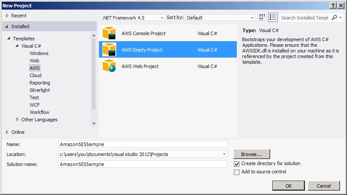347x195 pixels.
Task: Switch to small icons grid view
Action: 262,17
